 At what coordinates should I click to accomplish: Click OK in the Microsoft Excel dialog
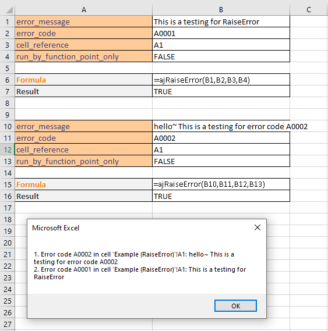tap(235, 305)
